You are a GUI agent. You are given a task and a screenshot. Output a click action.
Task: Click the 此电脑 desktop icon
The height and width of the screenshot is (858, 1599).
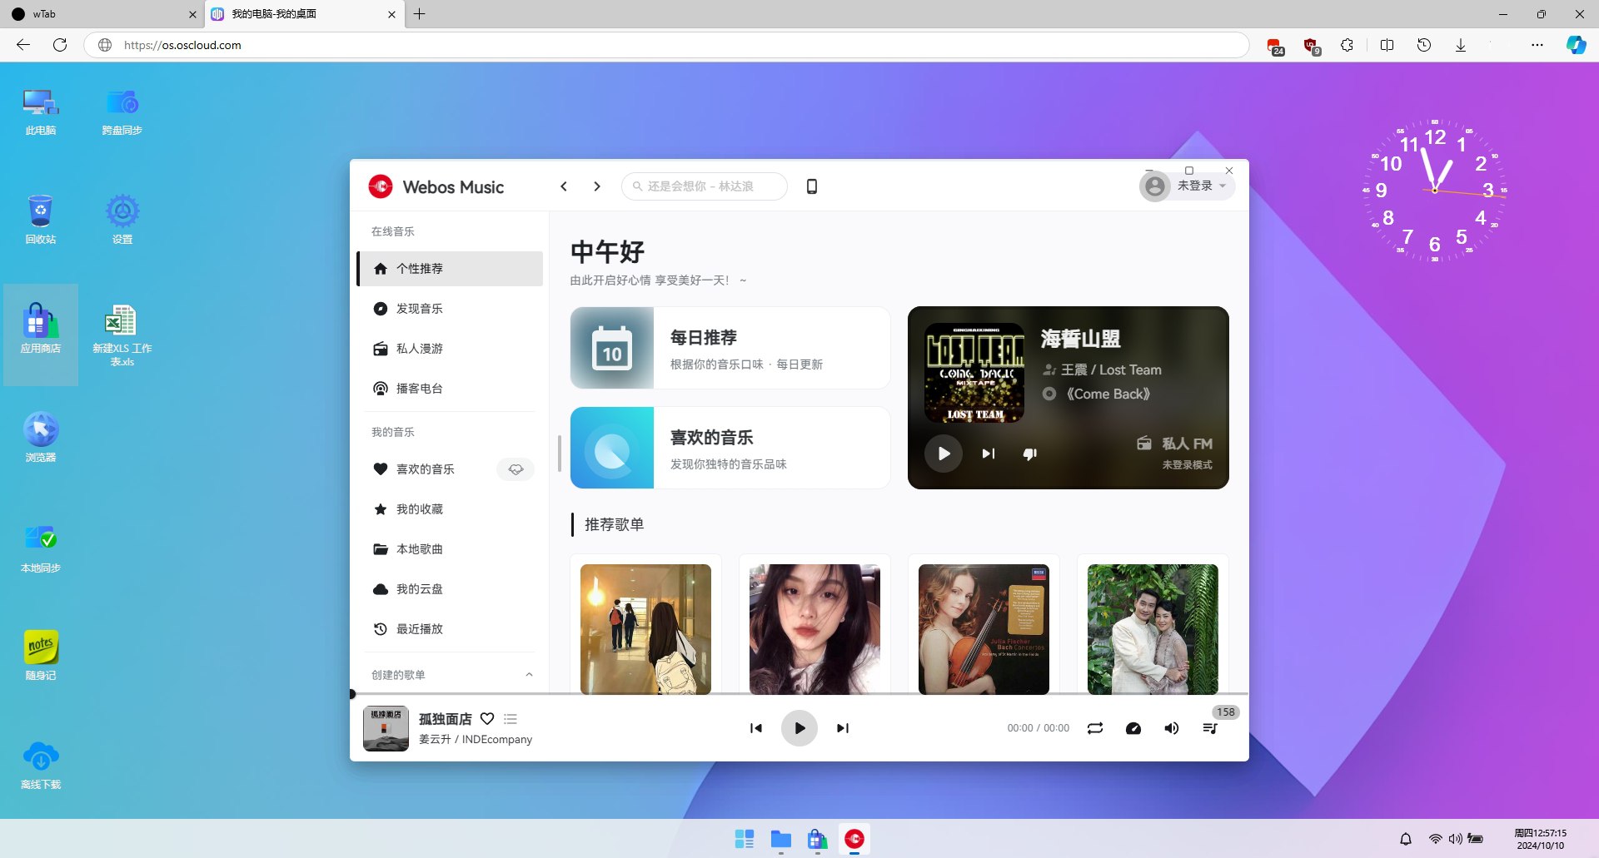point(41,112)
